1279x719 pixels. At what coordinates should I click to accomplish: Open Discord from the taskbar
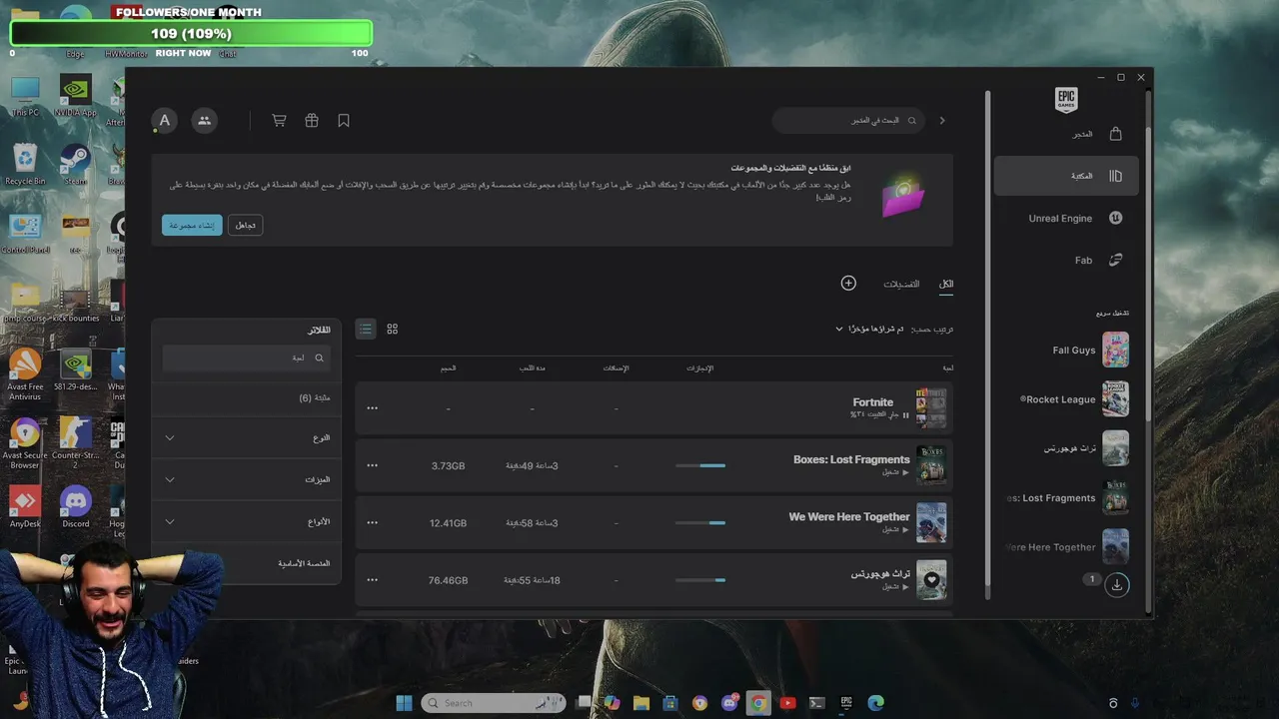click(729, 703)
